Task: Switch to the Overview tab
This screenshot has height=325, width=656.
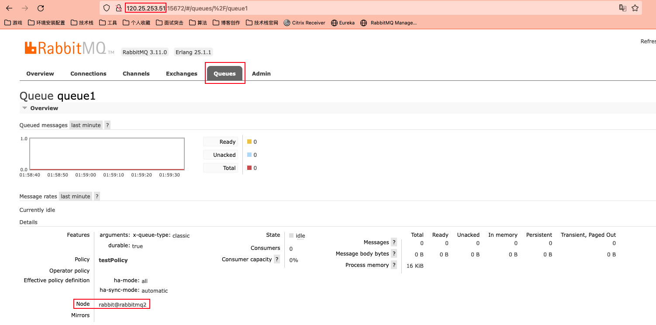Action: coord(40,73)
